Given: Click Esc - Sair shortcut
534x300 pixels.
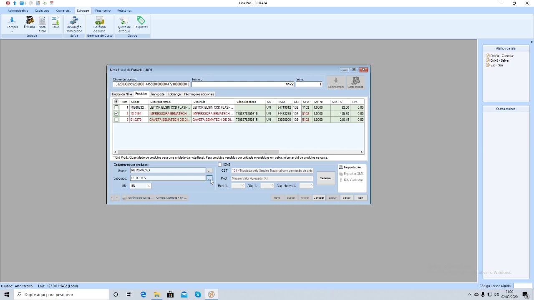Looking at the screenshot, I should [x=495, y=65].
